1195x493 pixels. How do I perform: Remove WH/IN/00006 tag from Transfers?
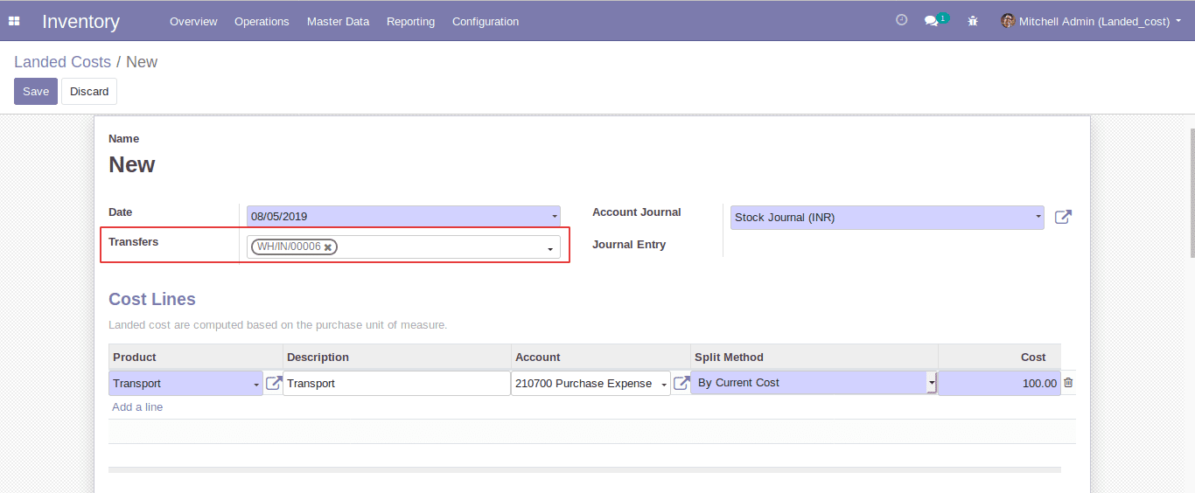click(328, 247)
